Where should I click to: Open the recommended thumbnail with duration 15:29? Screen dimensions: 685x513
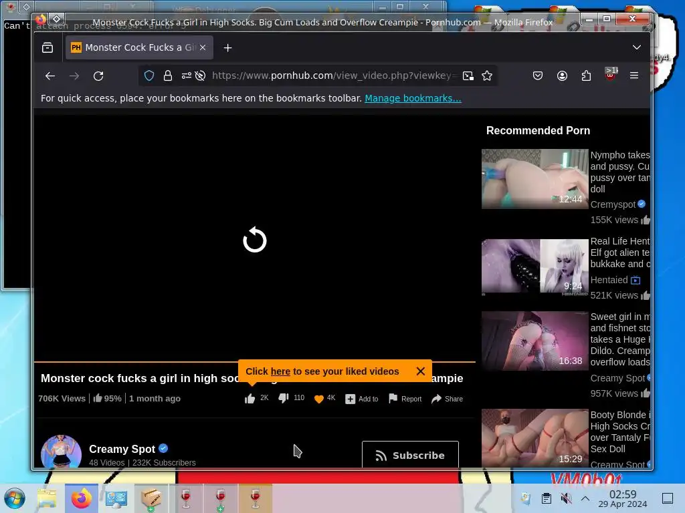click(534, 438)
